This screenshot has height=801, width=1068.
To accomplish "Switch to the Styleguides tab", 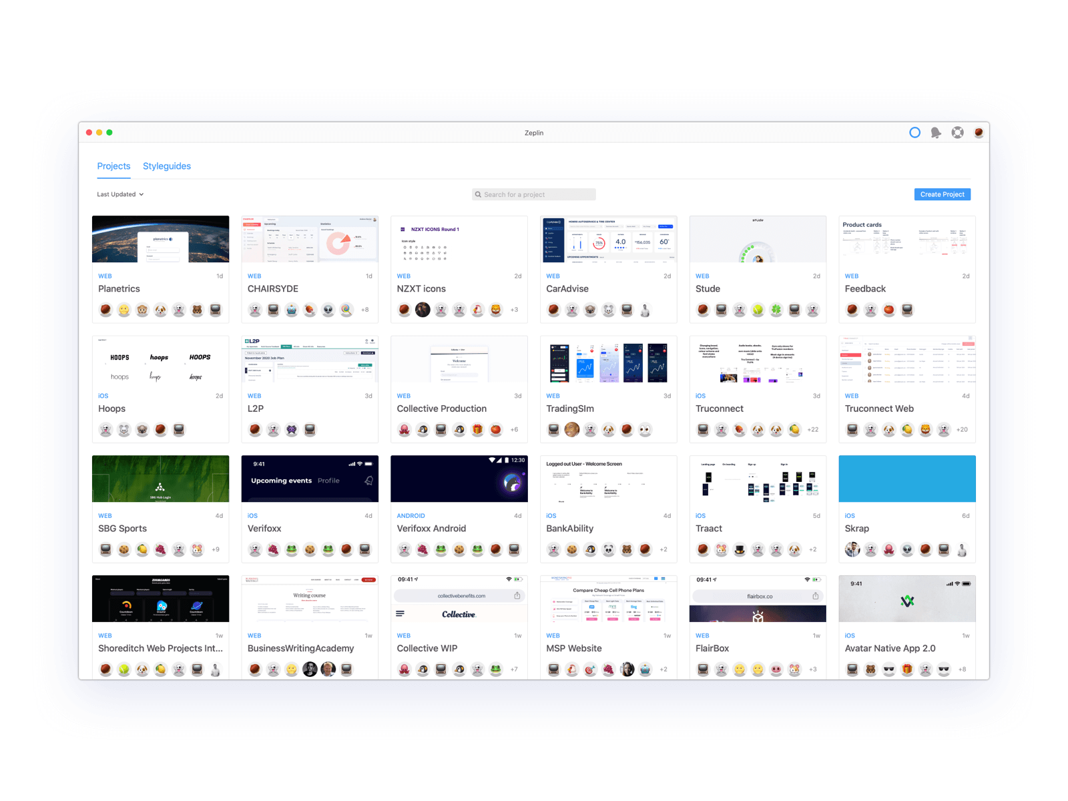I will [x=167, y=166].
